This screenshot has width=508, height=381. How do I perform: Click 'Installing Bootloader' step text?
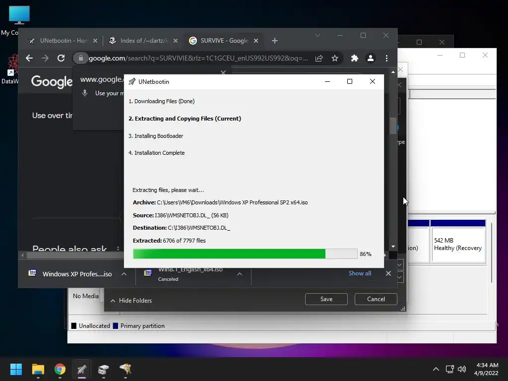pos(156,136)
